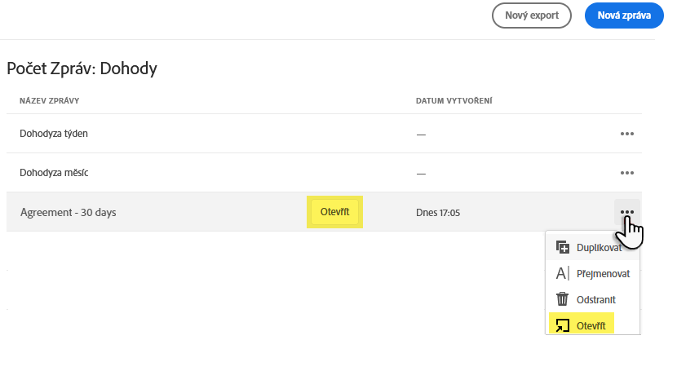Image resolution: width=677 pixels, height=371 pixels.
Task: Choose the Přejmenovat text in the context menu
Action: (x=603, y=273)
